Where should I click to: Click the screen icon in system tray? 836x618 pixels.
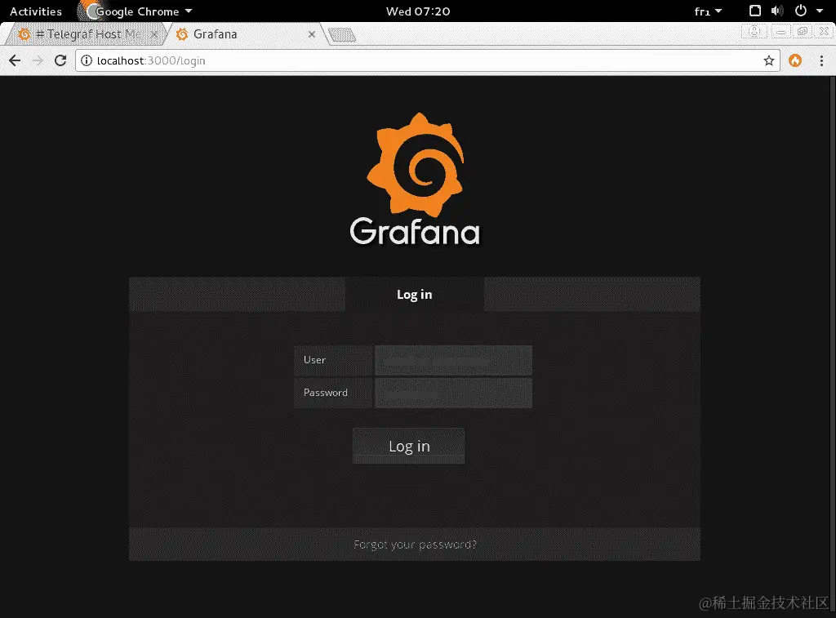point(755,11)
